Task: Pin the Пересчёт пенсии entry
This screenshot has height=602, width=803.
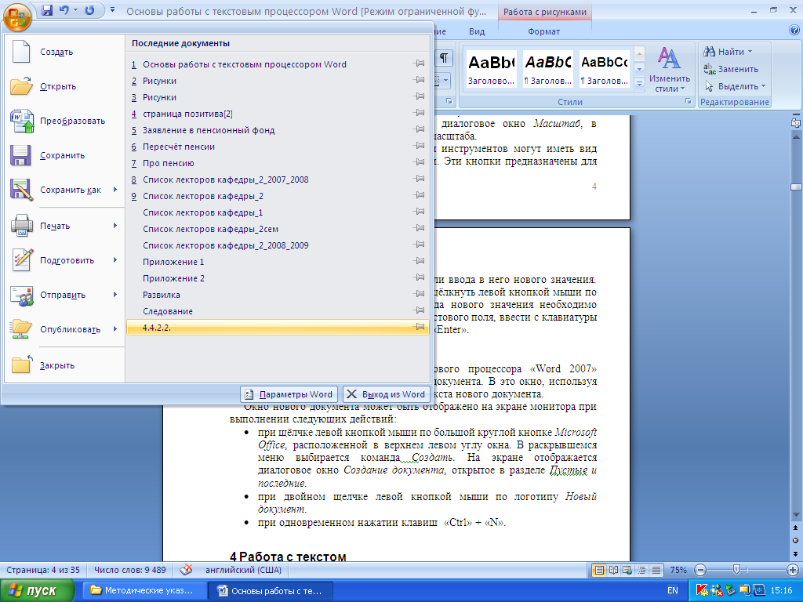Action: (x=419, y=146)
